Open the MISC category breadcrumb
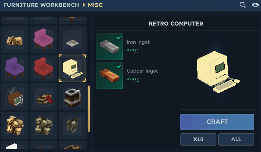The image size is (261, 152). pos(95,5)
